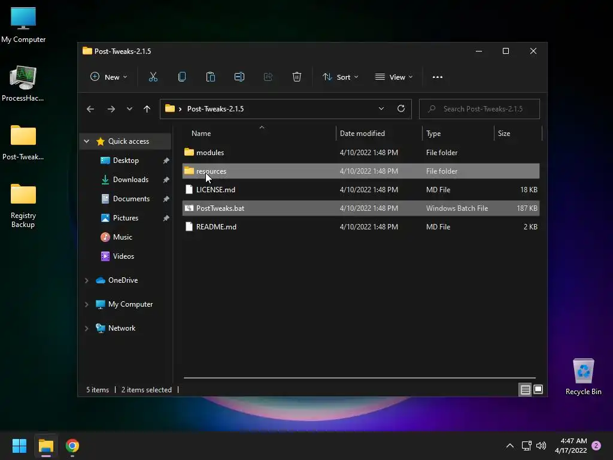Image resolution: width=613 pixels, height=460 pixels.
Task: Select the modules folder
Action: pos(361,153)
